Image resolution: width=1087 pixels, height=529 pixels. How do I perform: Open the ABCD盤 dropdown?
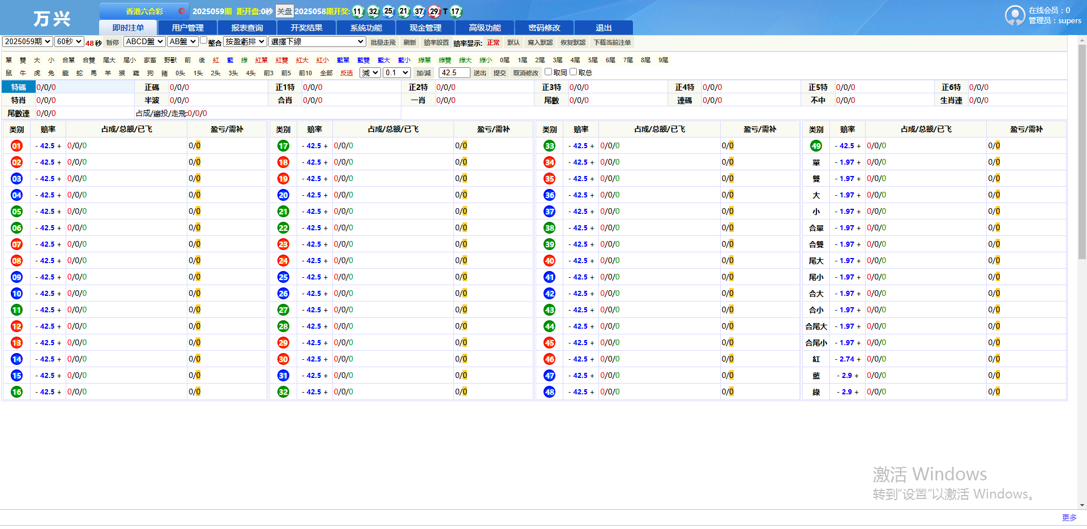pos(144,42)
